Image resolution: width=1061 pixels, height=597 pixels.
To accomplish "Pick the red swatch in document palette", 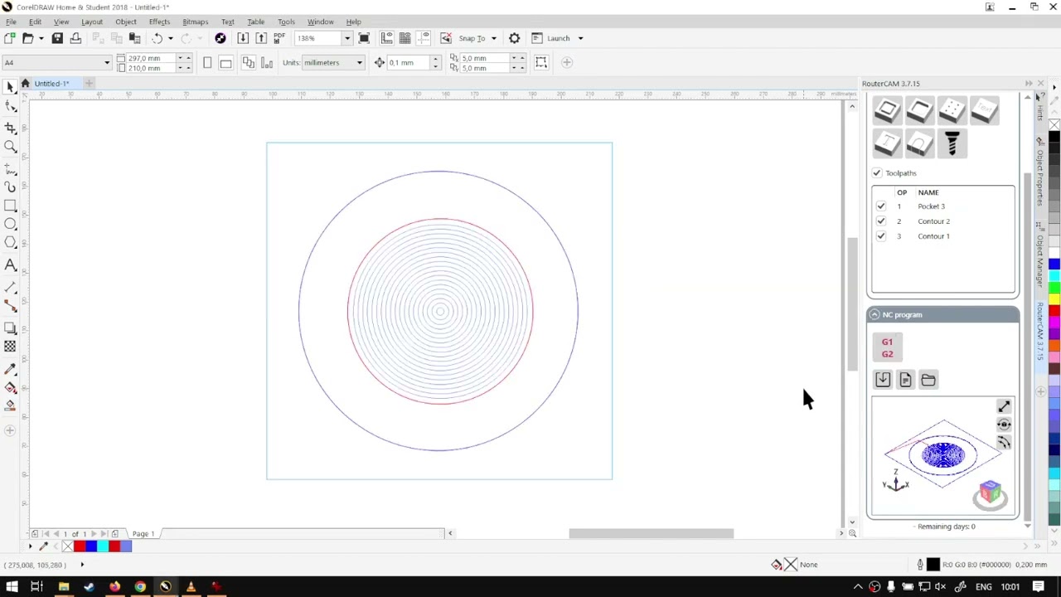I will pyautogui.click(x=80, y=546).
